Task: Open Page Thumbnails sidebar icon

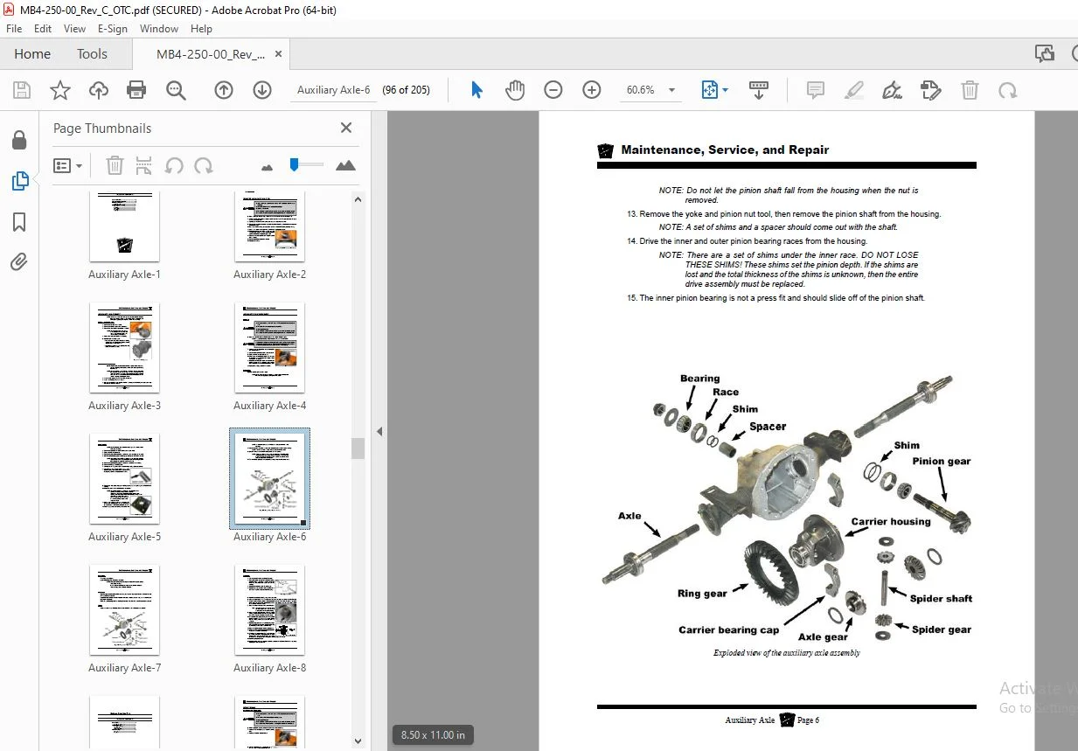Action: coord(19,181)
